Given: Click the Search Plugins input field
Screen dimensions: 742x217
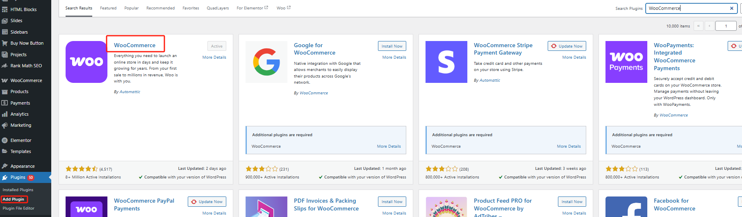Looking at the screenshot, I should 687,8.
